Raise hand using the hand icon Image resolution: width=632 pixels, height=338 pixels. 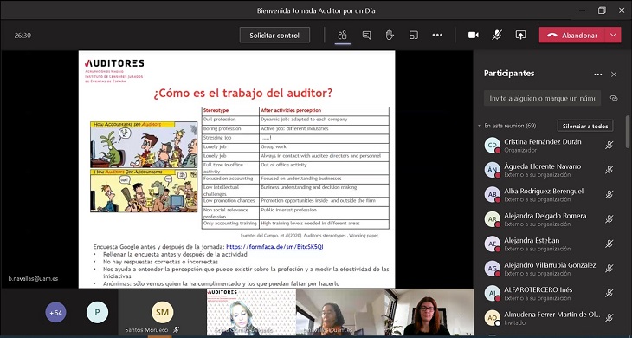point(390,35)
